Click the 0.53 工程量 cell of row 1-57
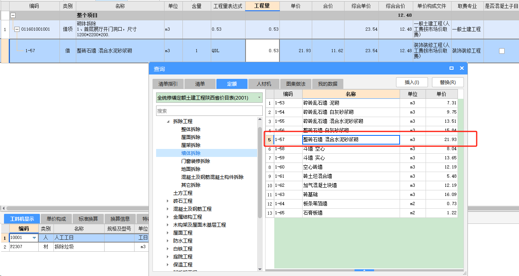The width and height of the screenshot is (519, 276). [x=262, y=51]
